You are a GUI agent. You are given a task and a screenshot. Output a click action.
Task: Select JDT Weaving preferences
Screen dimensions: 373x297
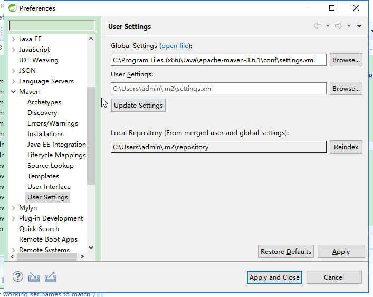tap(39, 60)
